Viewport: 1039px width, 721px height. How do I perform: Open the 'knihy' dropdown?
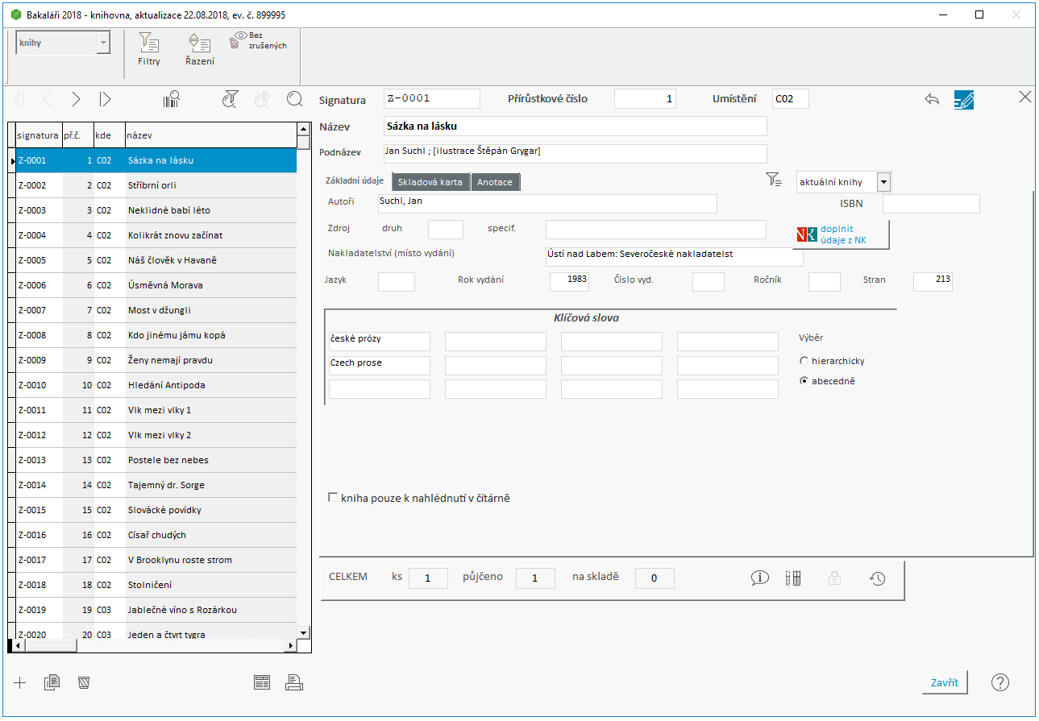pyautogui.click(x=103, y=44)
